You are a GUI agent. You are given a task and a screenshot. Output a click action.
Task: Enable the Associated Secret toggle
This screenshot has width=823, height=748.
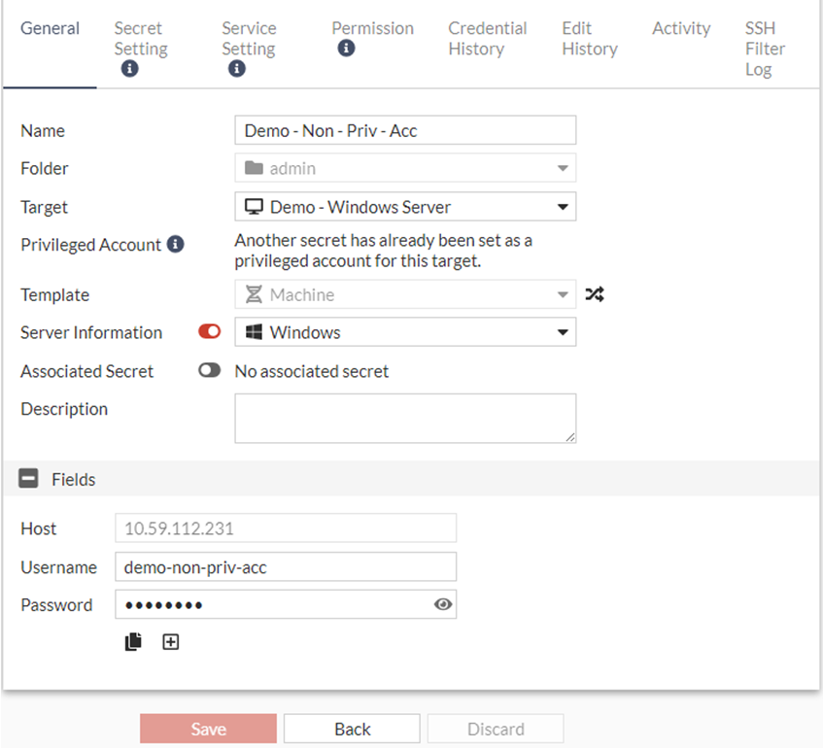(x=210, y=370)
